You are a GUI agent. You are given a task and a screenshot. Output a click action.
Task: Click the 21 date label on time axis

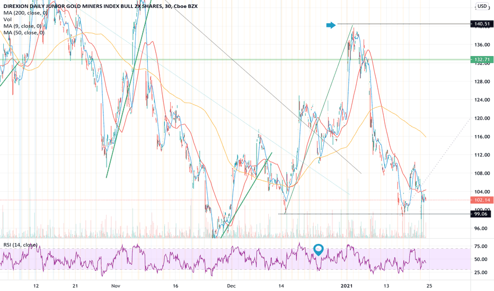point(76,286)
